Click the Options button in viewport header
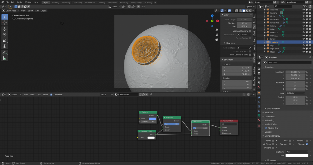The height and width of the screenshot is (165, 313). pyautogui.click(x=249, y=6)
